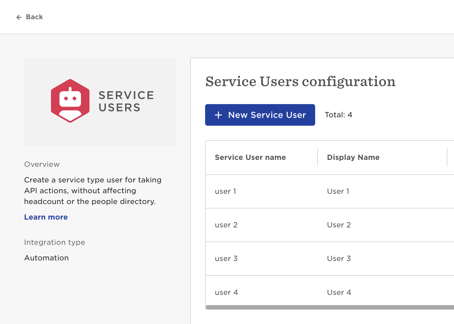Click the horizontal scrollbar under the table

coord(330,307)
